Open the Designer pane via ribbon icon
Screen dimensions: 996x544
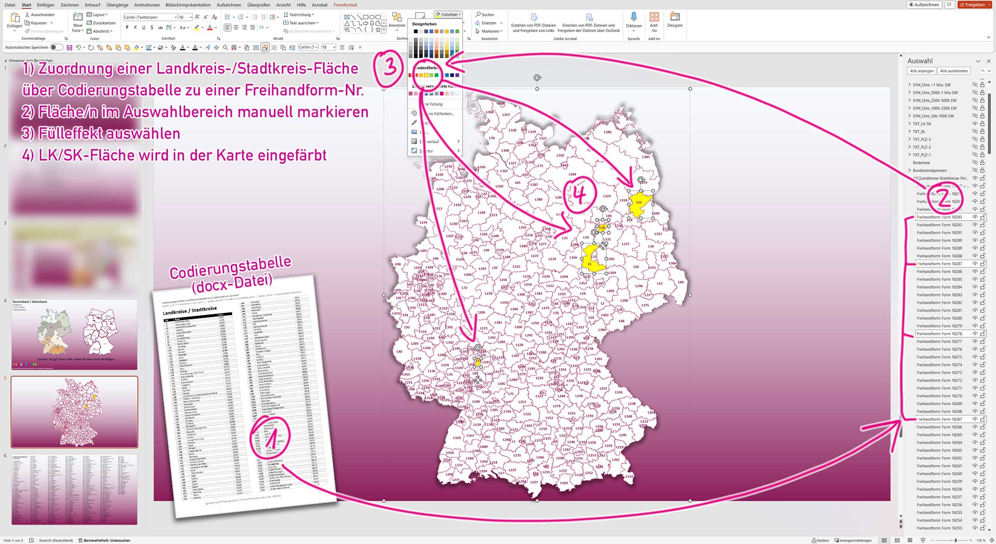point(675,20)
